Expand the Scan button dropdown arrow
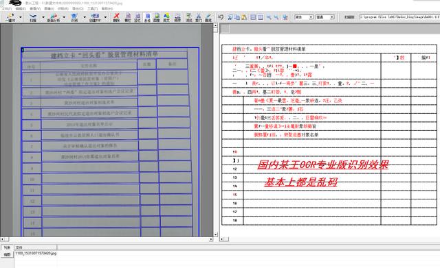Image resolution: width=440 pixels, height=268 pixels. pos(43,17)
